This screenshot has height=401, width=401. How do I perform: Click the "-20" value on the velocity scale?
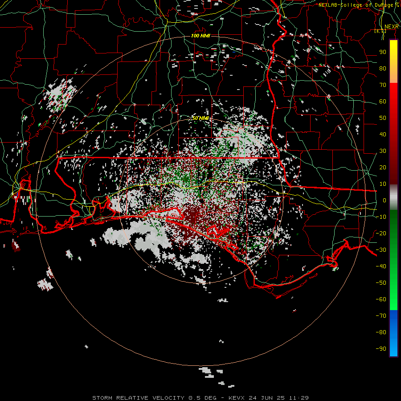pyautogui.click(x=381, y=233)
